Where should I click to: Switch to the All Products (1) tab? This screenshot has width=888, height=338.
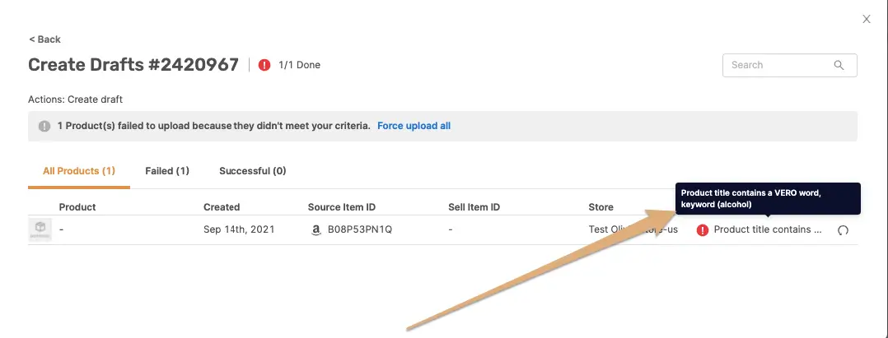(79, 171)
